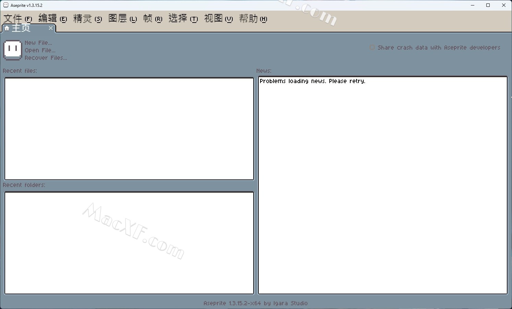This screenshot has height=309, width=512.
Task: Click the Open File... link
Action: (40, 50)
